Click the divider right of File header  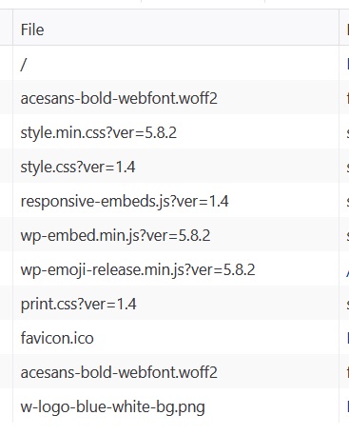click(339, 28)
